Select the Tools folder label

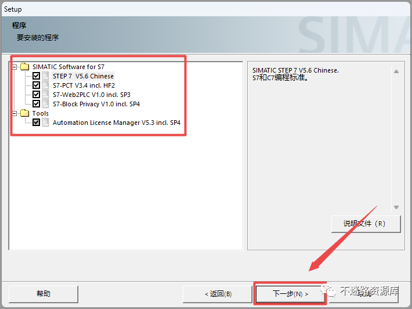(41, 113)
